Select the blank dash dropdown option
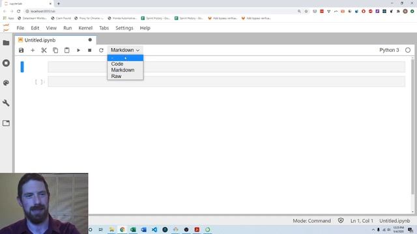Image resolution: width=417 pixels, height=234 pixels. [x=125, y=58]
